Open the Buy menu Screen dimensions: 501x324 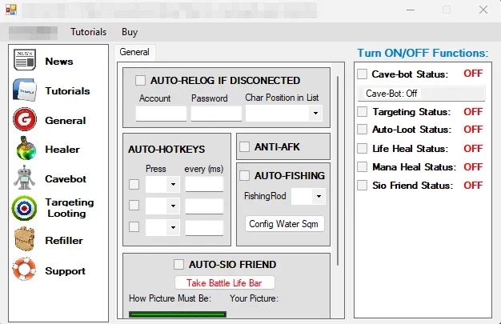click(130, 32)
